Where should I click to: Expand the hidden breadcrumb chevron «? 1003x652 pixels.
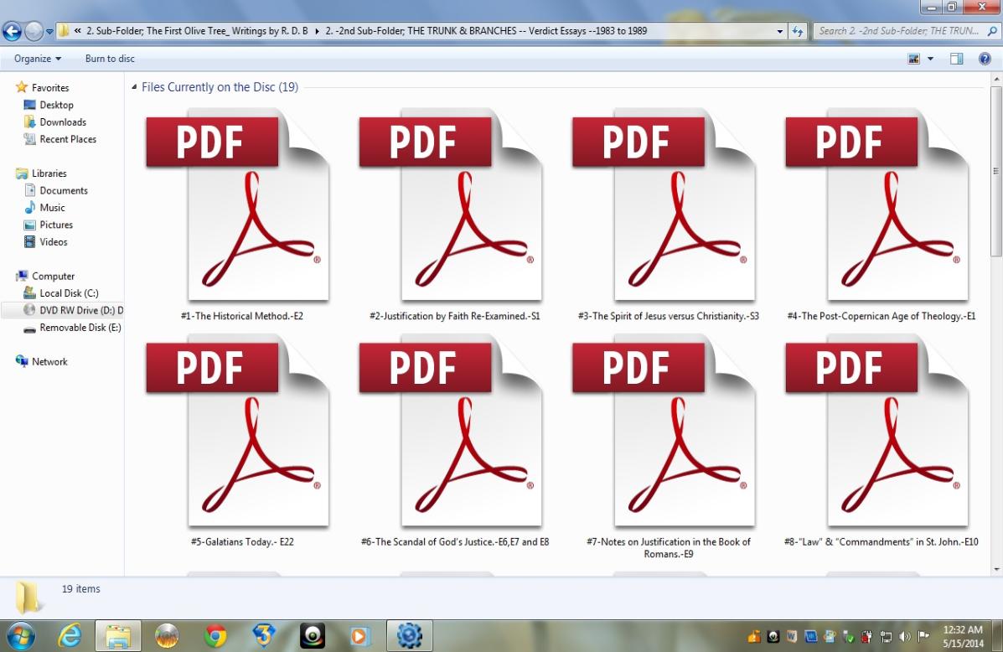[x=77, y=31]
